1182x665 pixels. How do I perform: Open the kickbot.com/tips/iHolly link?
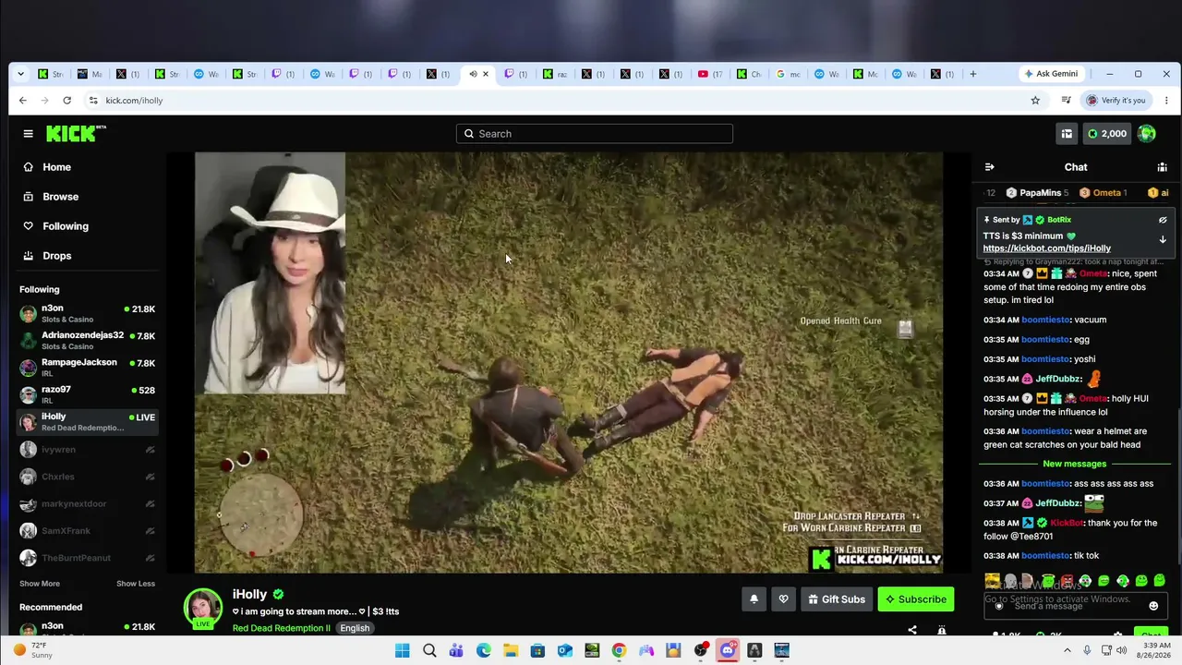pyautogui.click(x=1047, y=248)
